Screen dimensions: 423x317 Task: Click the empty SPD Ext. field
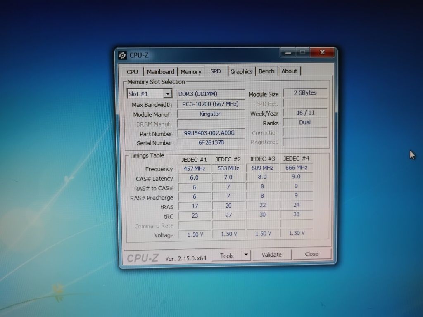[x=305, y=103]
